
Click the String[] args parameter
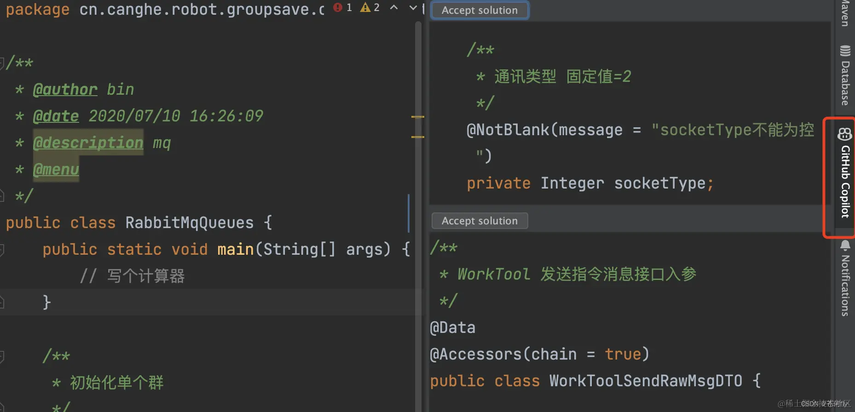(323, 249)
